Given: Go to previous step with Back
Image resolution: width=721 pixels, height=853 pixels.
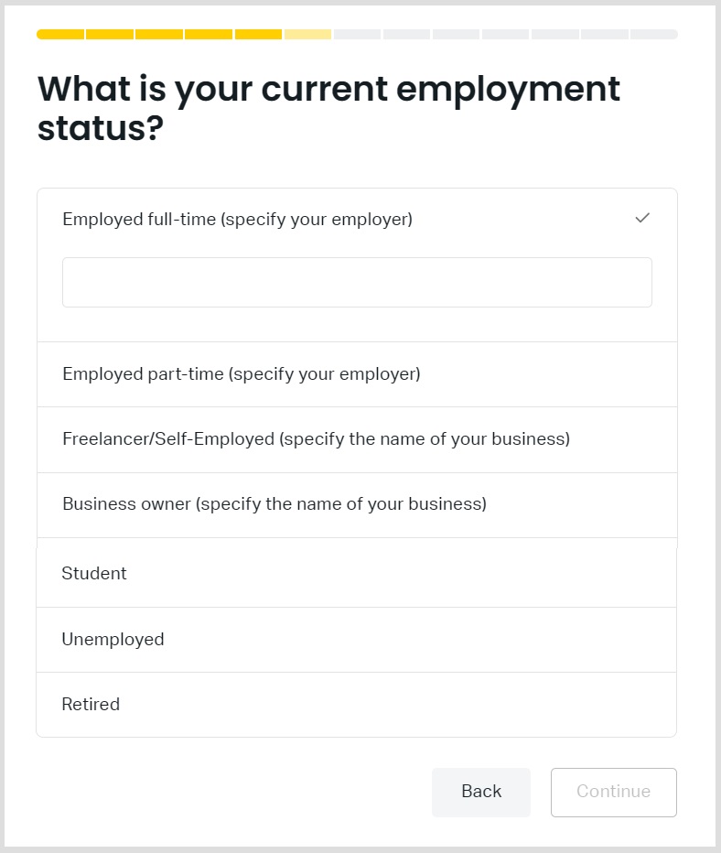Looking at the screenshot, I should pos(481,792).
